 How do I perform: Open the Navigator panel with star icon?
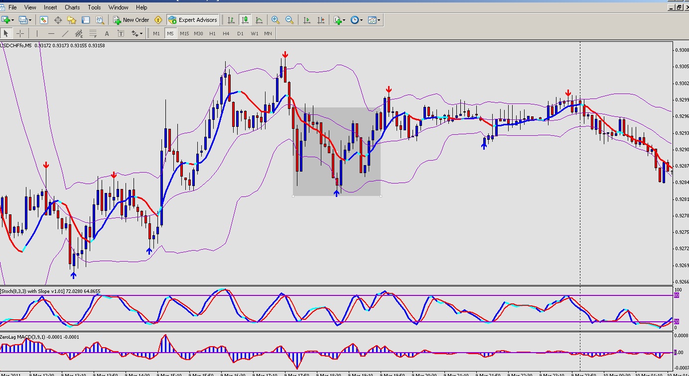click(72, 20)
